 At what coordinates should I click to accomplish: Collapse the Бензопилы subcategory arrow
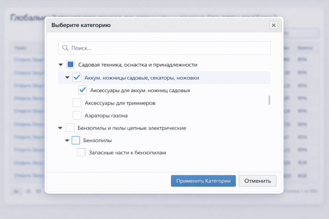coord(67,141)
